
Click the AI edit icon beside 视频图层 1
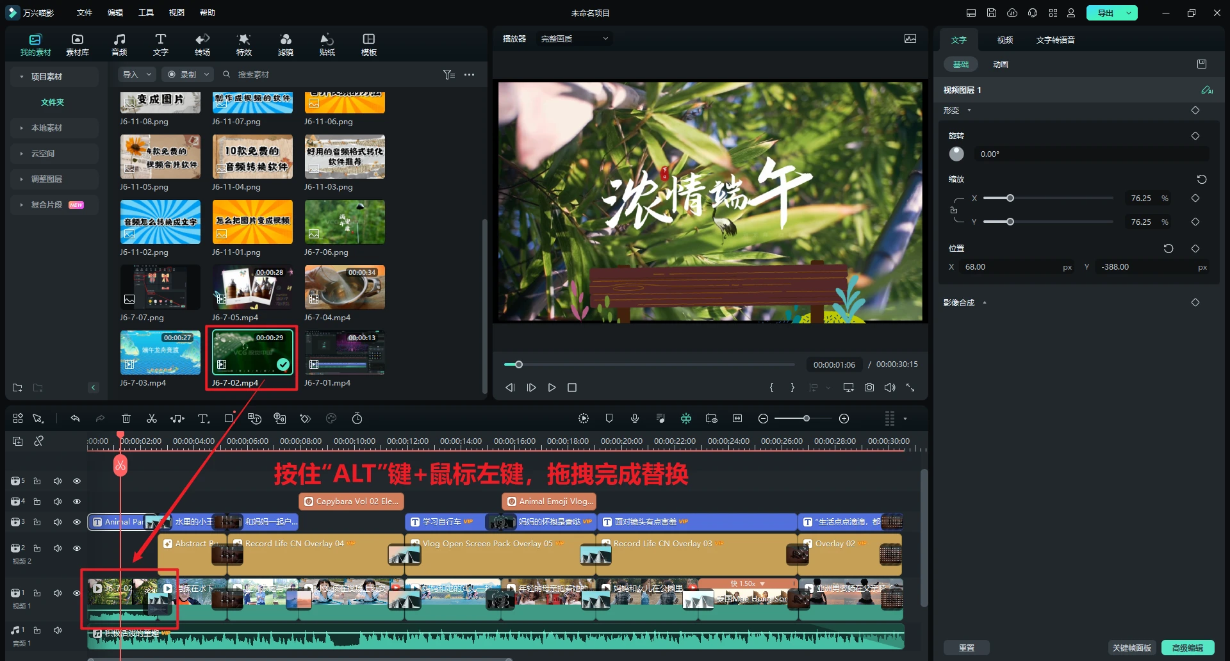pyautogui.click(x=1207, y=90)
